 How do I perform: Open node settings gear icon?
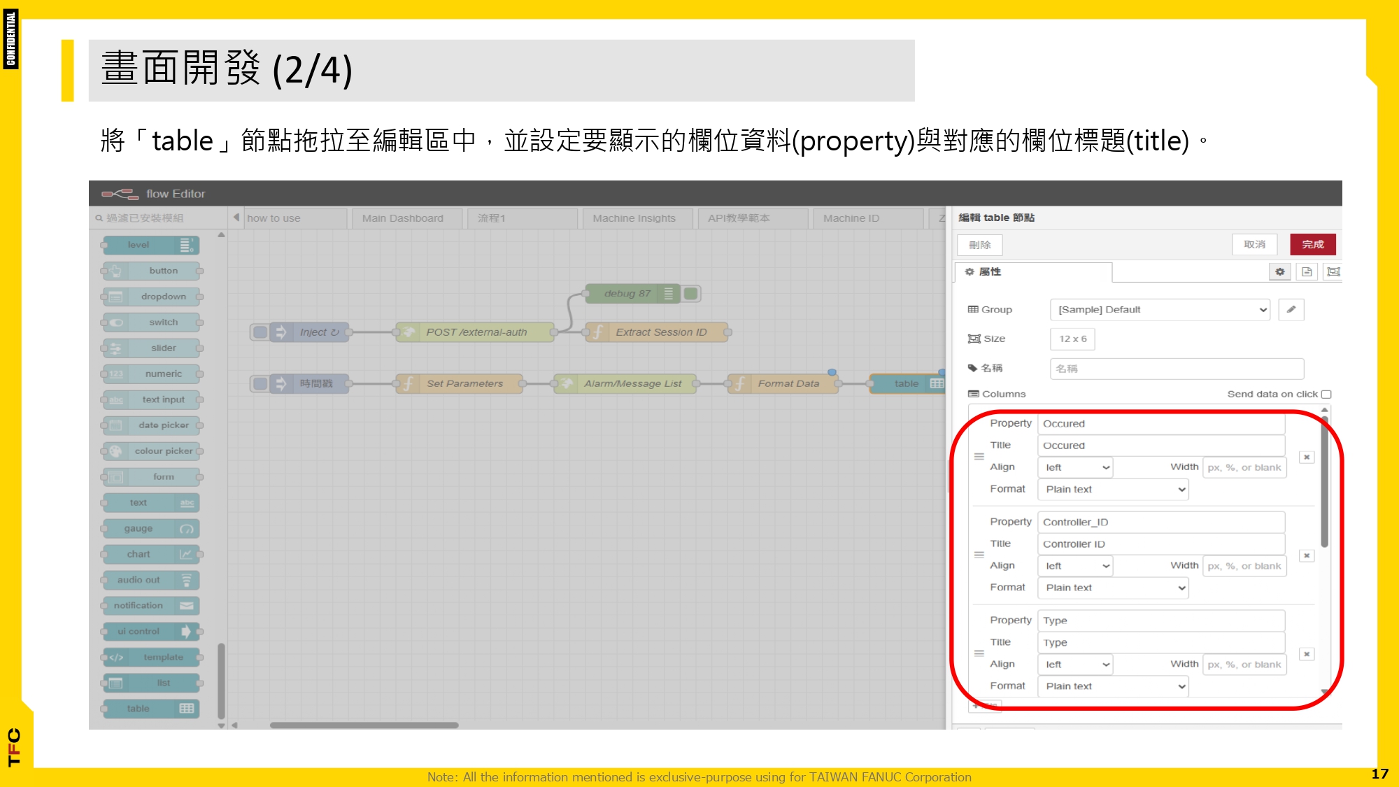(1279, 271)
